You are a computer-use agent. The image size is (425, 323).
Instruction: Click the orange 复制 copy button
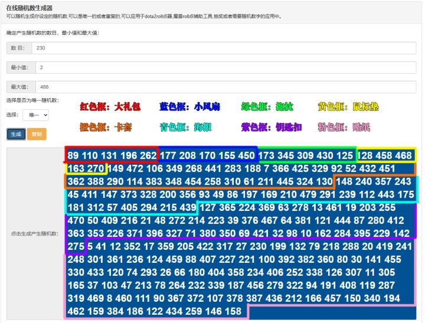37,134
